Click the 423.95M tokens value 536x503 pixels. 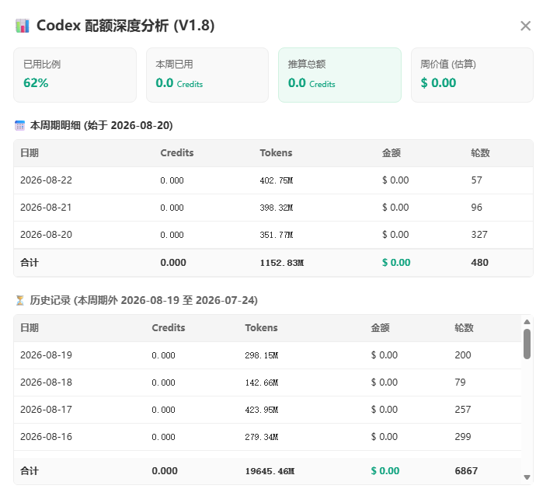pyautogui.click(x=262, y=410)
